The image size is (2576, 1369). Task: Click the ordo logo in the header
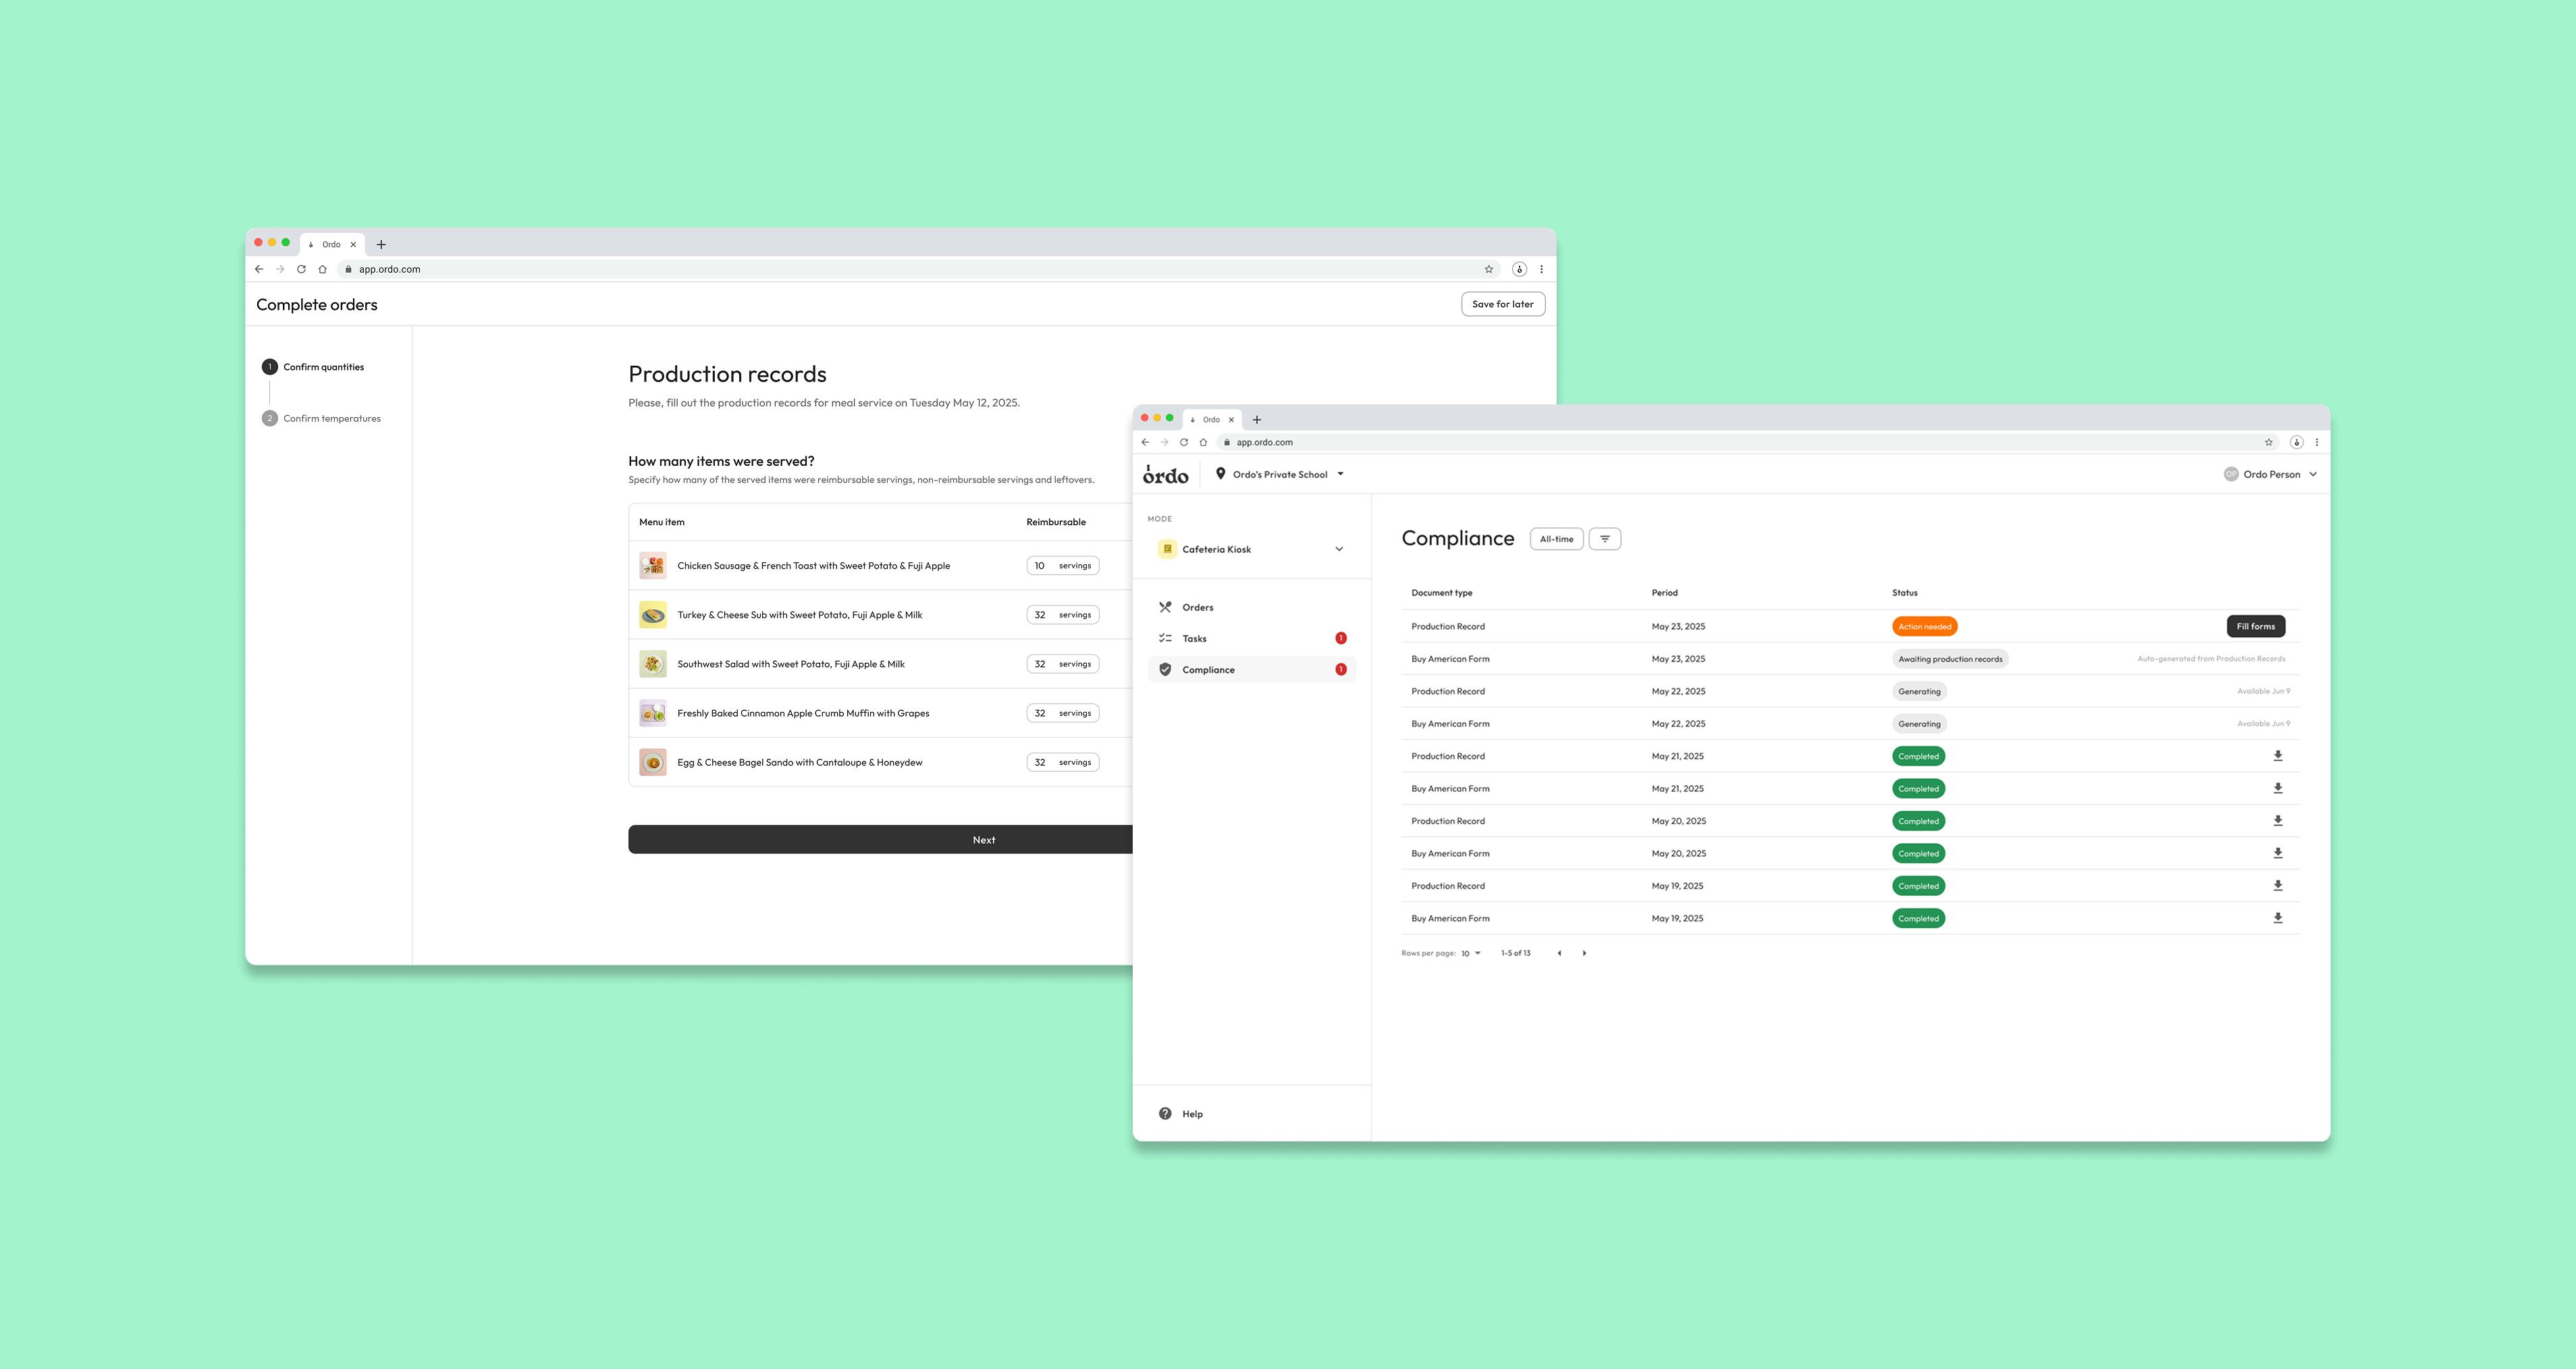pos(1165,475)
